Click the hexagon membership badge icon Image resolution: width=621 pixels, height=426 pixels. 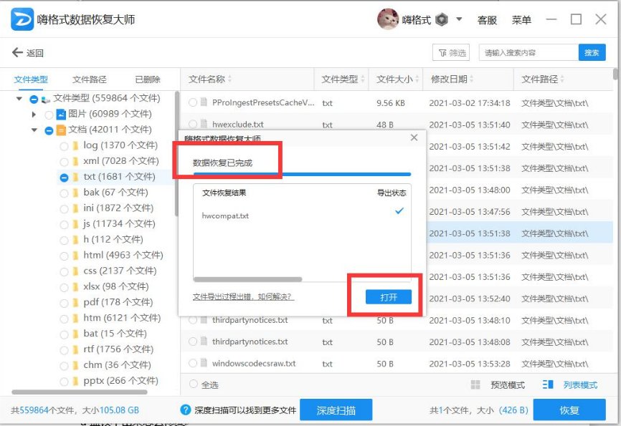pyautogui.click(x=442, y=19)
